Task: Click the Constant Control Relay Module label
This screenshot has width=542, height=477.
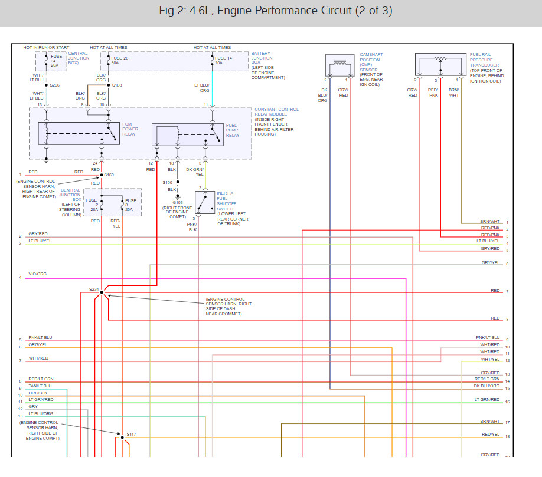Action: point(276,112)
